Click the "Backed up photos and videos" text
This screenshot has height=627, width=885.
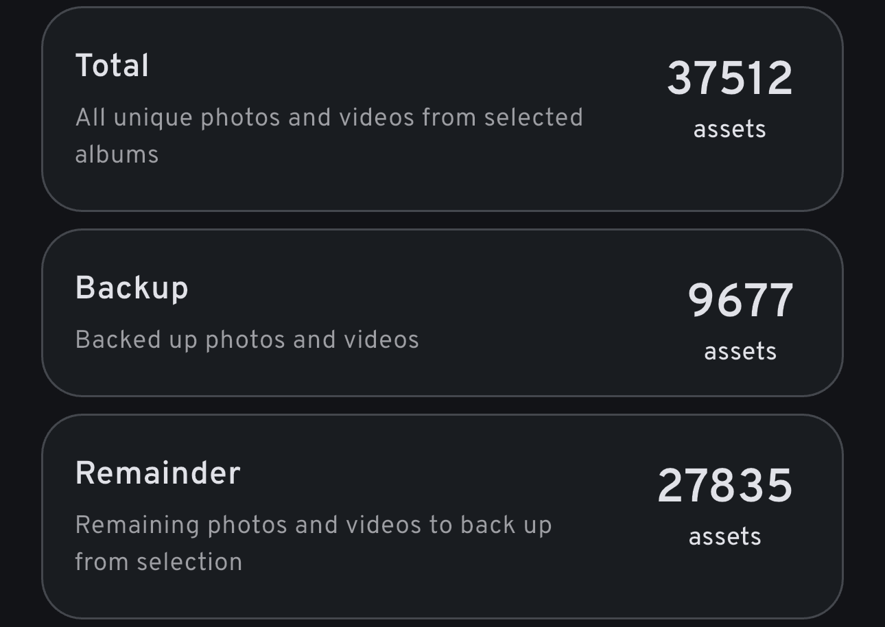point(247,340)
